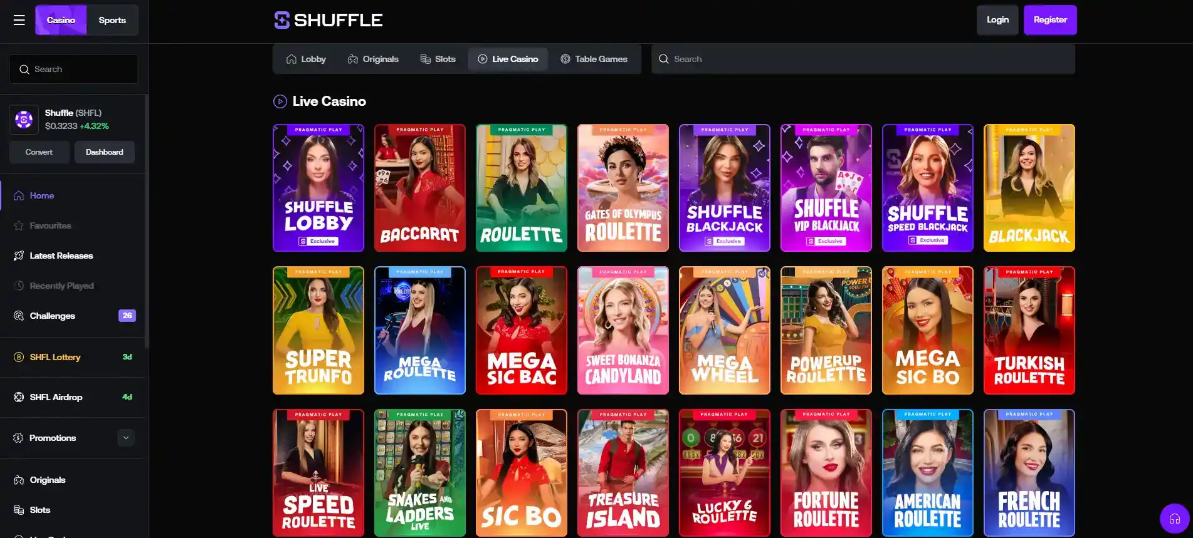The image size is (1193, 538).
Task: Click the Login button
Action: click(x=997, y=20)
